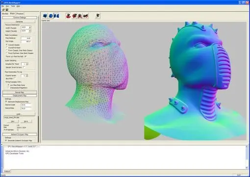Toggle the Generate Displacement Map checkbox

click(6, 101)
